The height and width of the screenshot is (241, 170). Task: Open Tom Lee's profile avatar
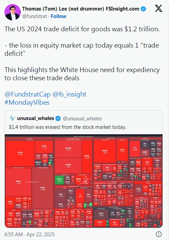point(13,12)
